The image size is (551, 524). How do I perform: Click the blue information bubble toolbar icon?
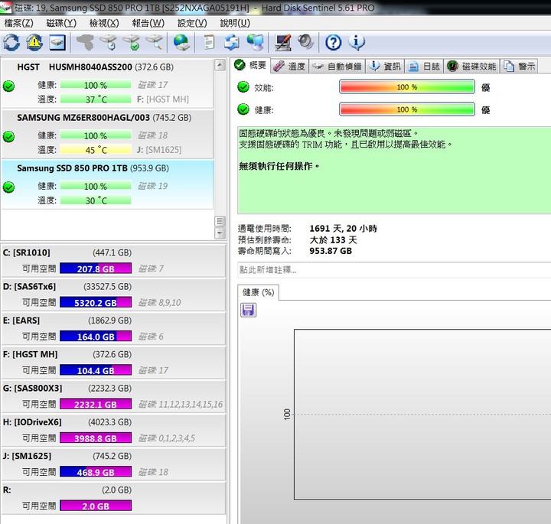coord(357,43)
